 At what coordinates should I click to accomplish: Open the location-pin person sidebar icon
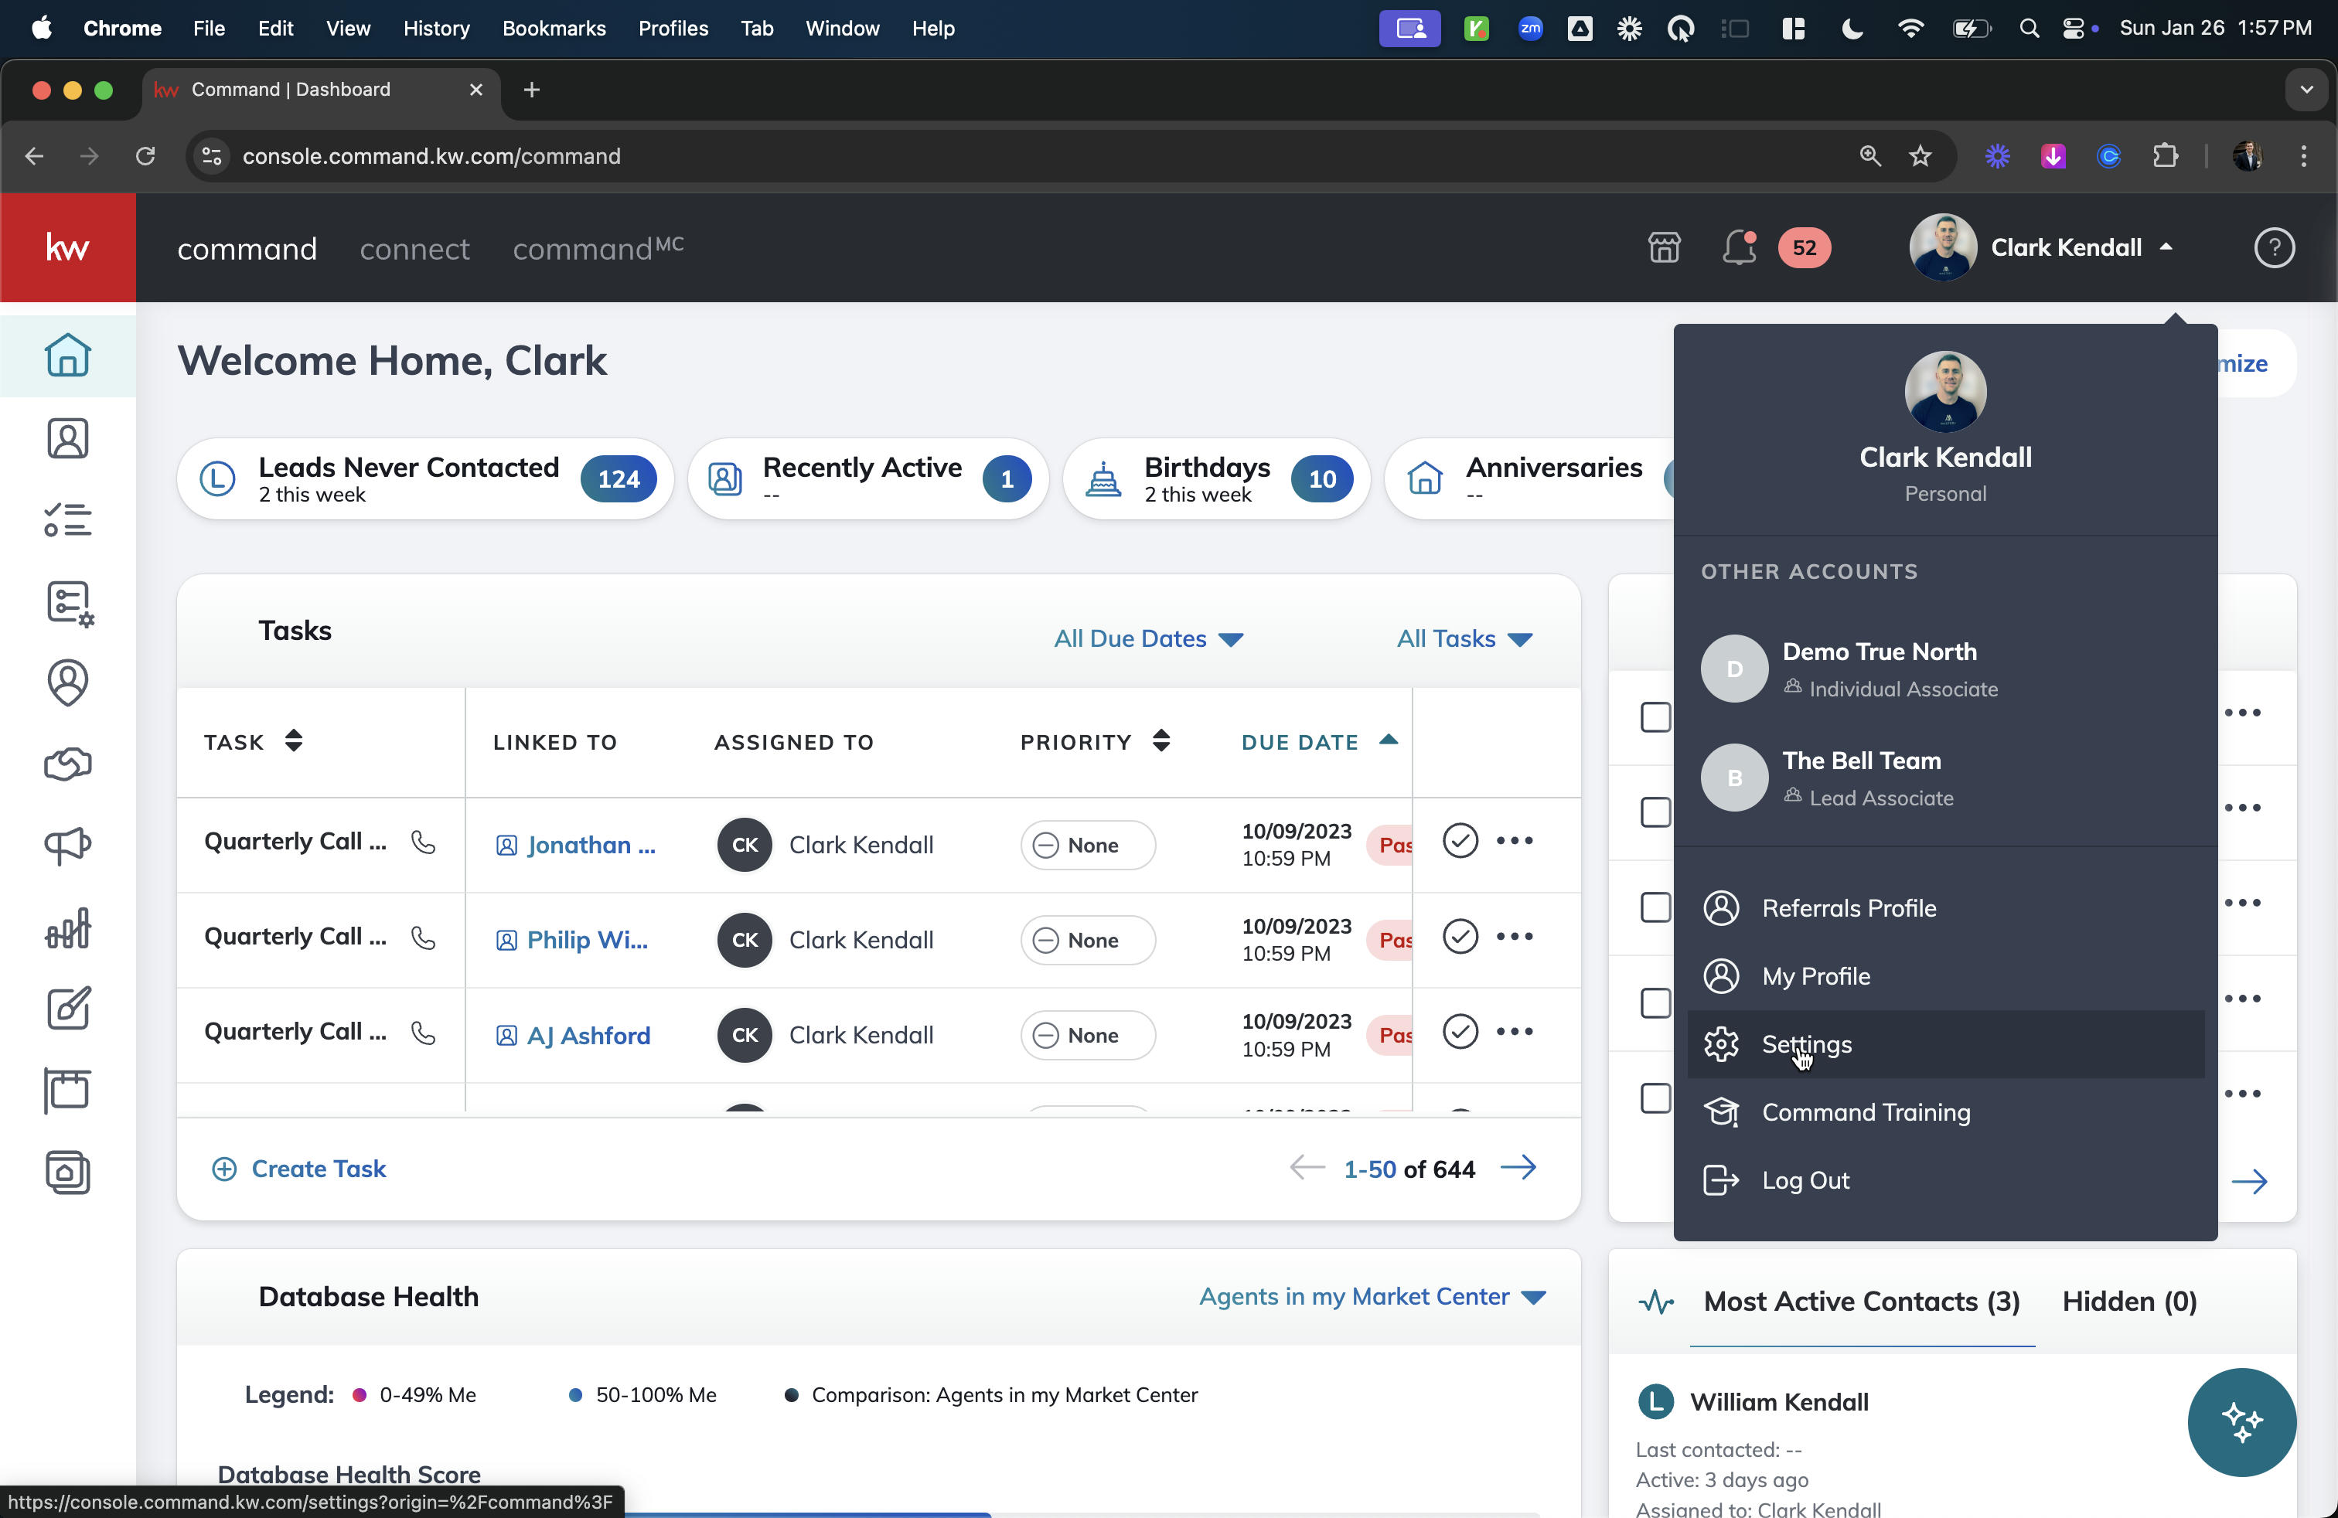click(68, 682)
